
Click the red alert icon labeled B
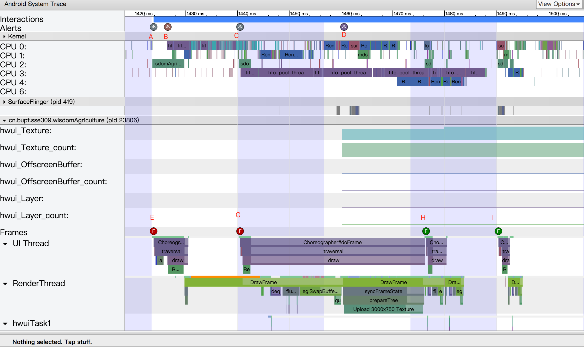[167, 27]
